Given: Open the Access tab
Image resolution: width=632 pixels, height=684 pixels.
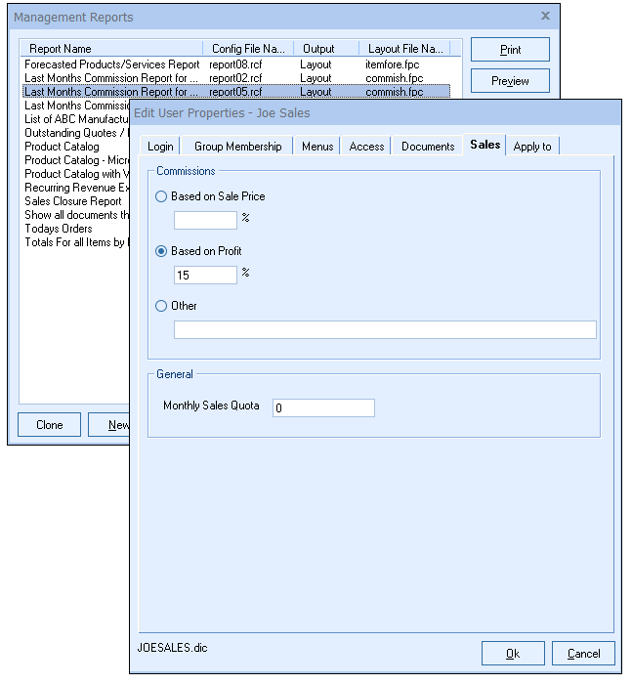Looking at the screenshot, I should (x=366, y=147).
